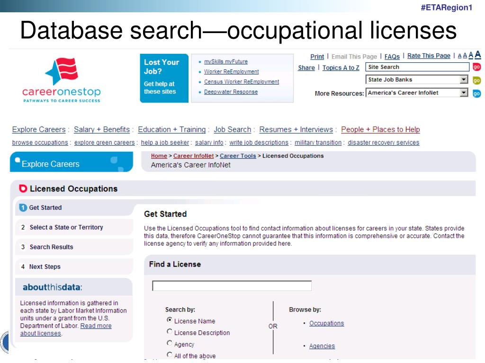
Task: Click the Email This Page text
Action: click(354, 57)
